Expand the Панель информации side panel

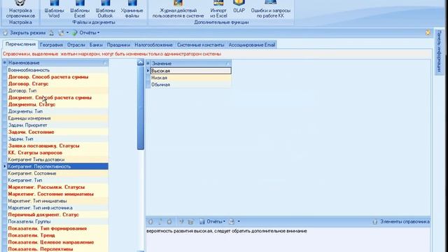click(x=439, y=51)
